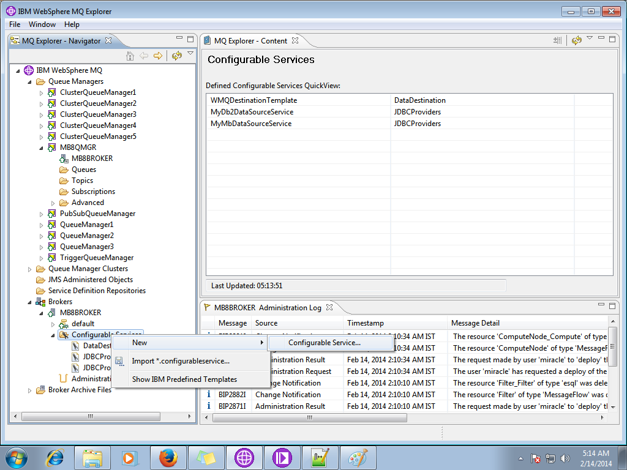The width and height of the screenshot is (627, 470).
Task: Sort log by Message Detail column header
Action: tap(527, 323)
